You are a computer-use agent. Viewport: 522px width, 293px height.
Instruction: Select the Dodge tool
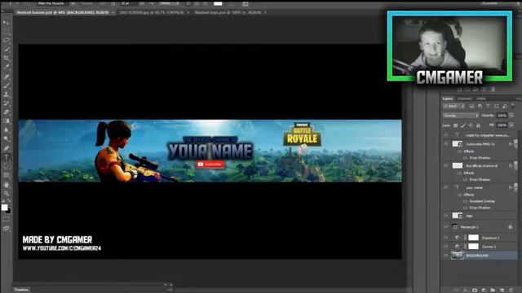pos(6,139)
